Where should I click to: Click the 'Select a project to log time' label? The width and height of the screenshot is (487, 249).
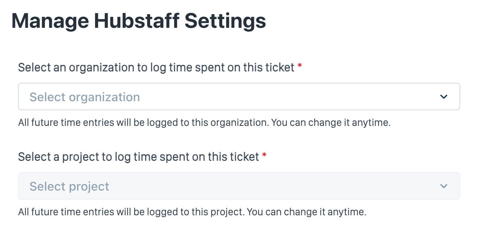[138, 156]
